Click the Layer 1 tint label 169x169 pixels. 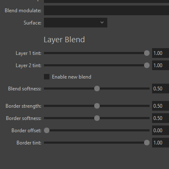28,53
